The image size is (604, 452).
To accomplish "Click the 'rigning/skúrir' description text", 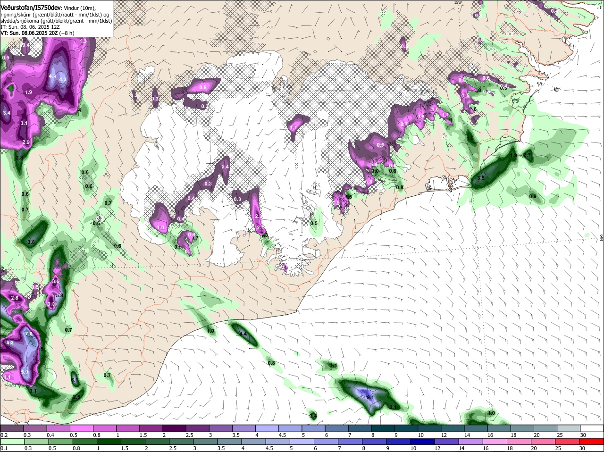I will click(16, 15).
